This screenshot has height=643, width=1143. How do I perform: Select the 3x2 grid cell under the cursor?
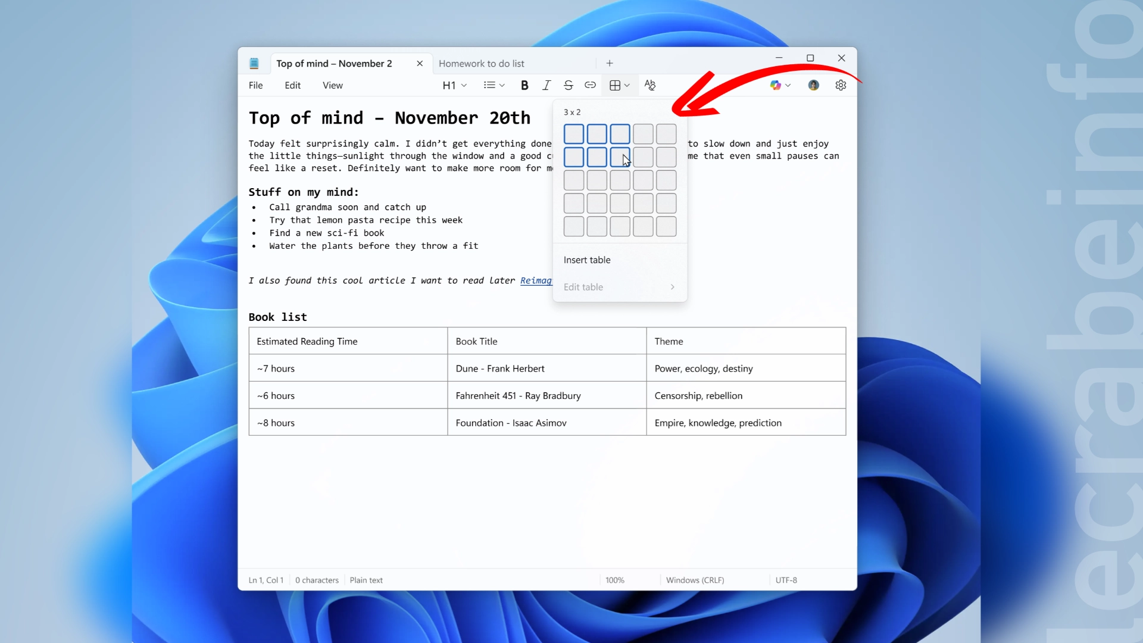tap(620, 157)
